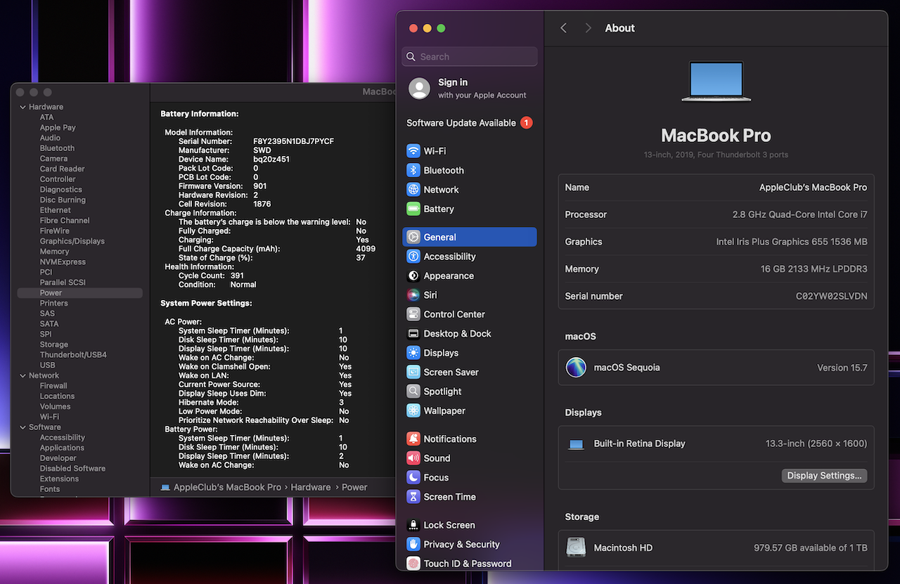
Task: Open the Screen Saver icon
Action: (413, 372)
